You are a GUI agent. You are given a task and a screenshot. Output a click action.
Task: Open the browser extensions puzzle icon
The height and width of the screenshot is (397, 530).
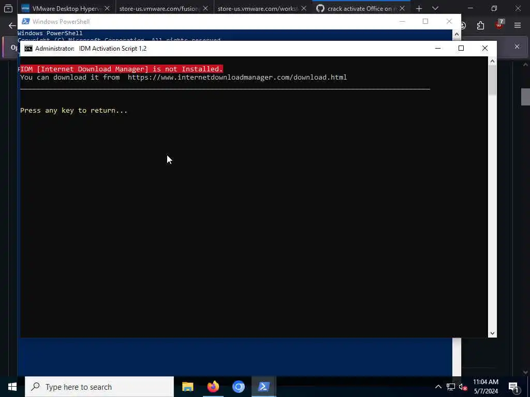480,26
